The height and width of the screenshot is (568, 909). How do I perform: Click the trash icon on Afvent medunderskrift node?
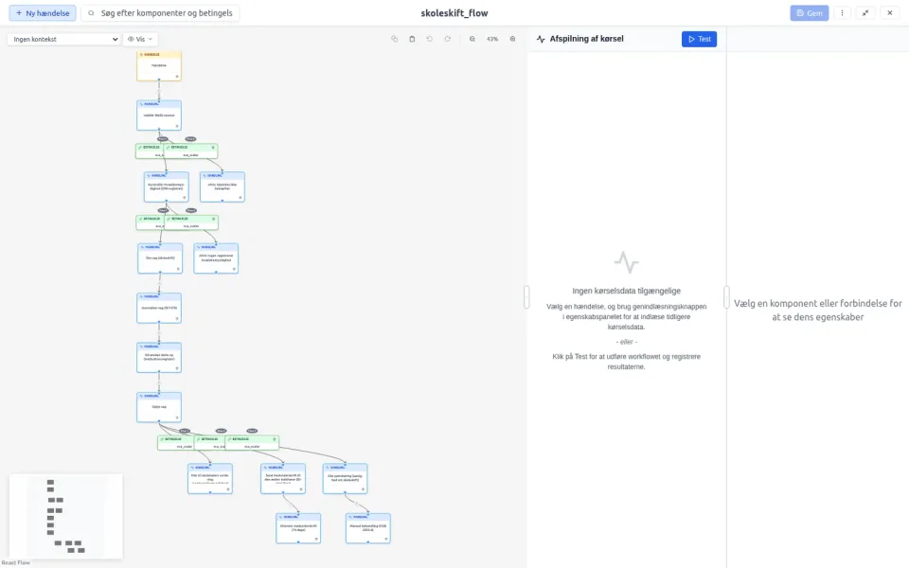(x=316, y=539)
